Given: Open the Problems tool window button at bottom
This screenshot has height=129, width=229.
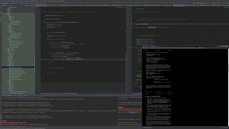Looking at the screenshot, I should (18, 126).
